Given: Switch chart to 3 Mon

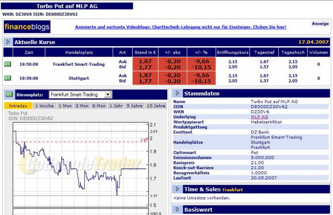Looking at the screenshot, I should 82,106.
